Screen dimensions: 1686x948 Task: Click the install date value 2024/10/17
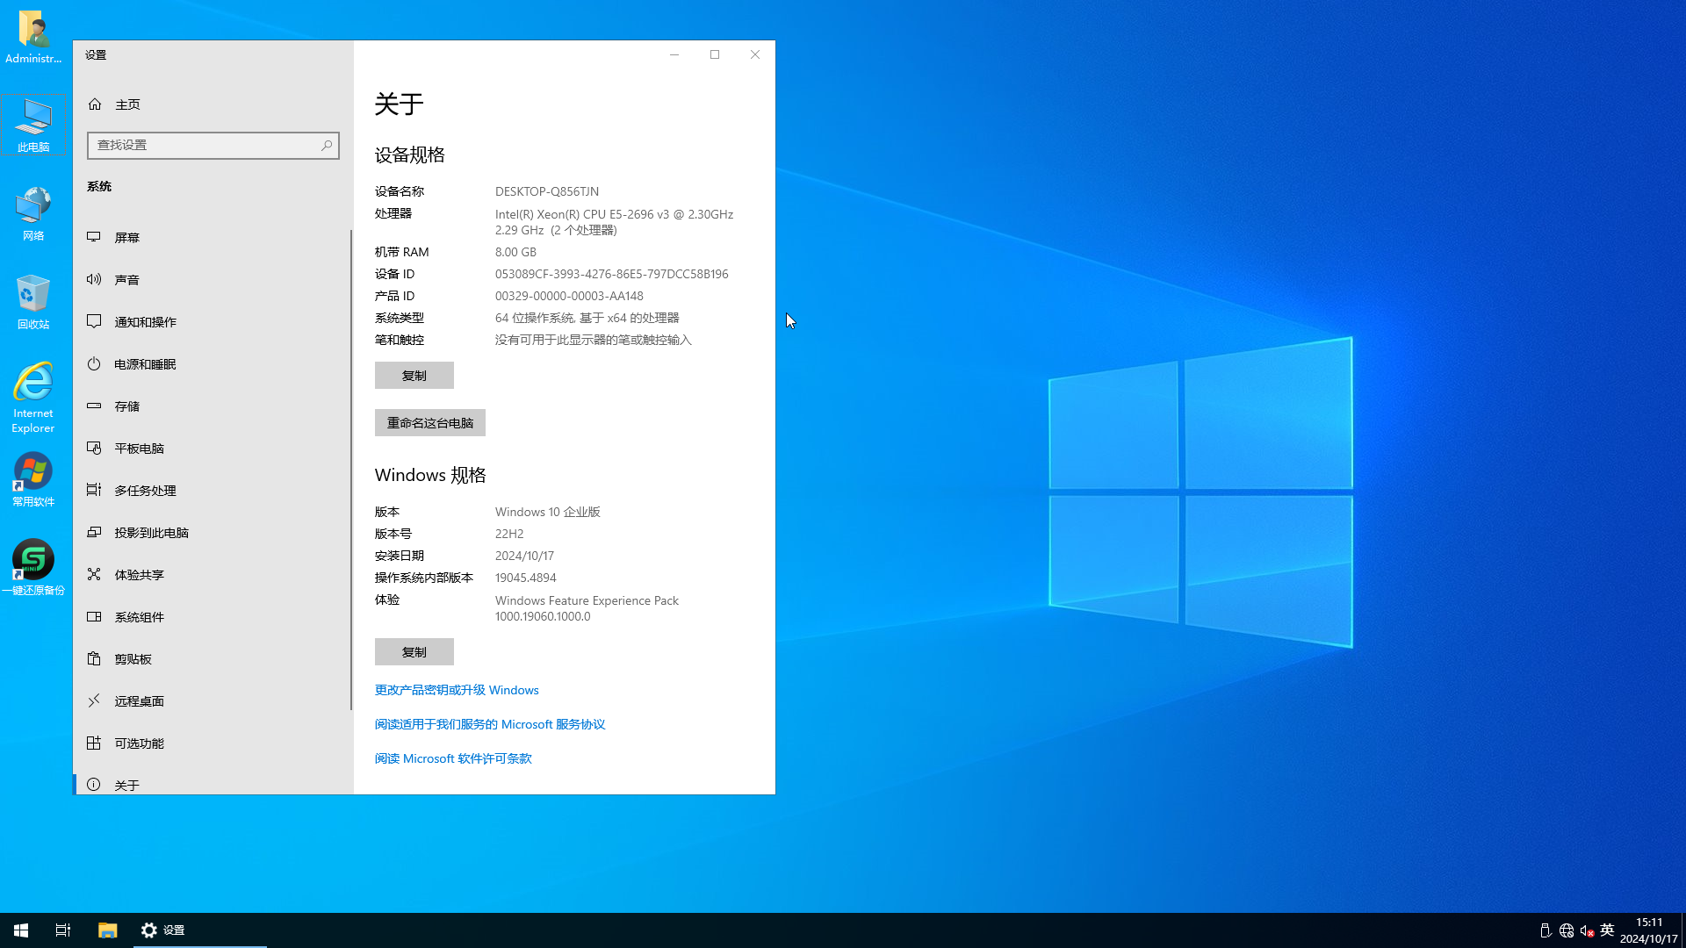tap(524, 556)
